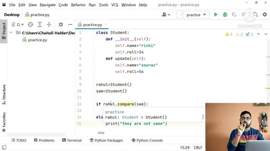Click the 15:29 line column indicator
The height and width of the screenshot is (151, 270).
[x=185, y=148]
